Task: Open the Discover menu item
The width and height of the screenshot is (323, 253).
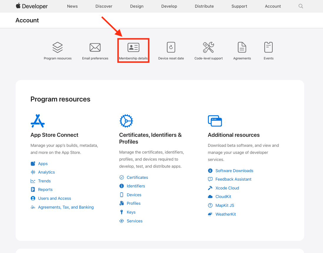Action: pyautogui.click(x=104, y=6)
